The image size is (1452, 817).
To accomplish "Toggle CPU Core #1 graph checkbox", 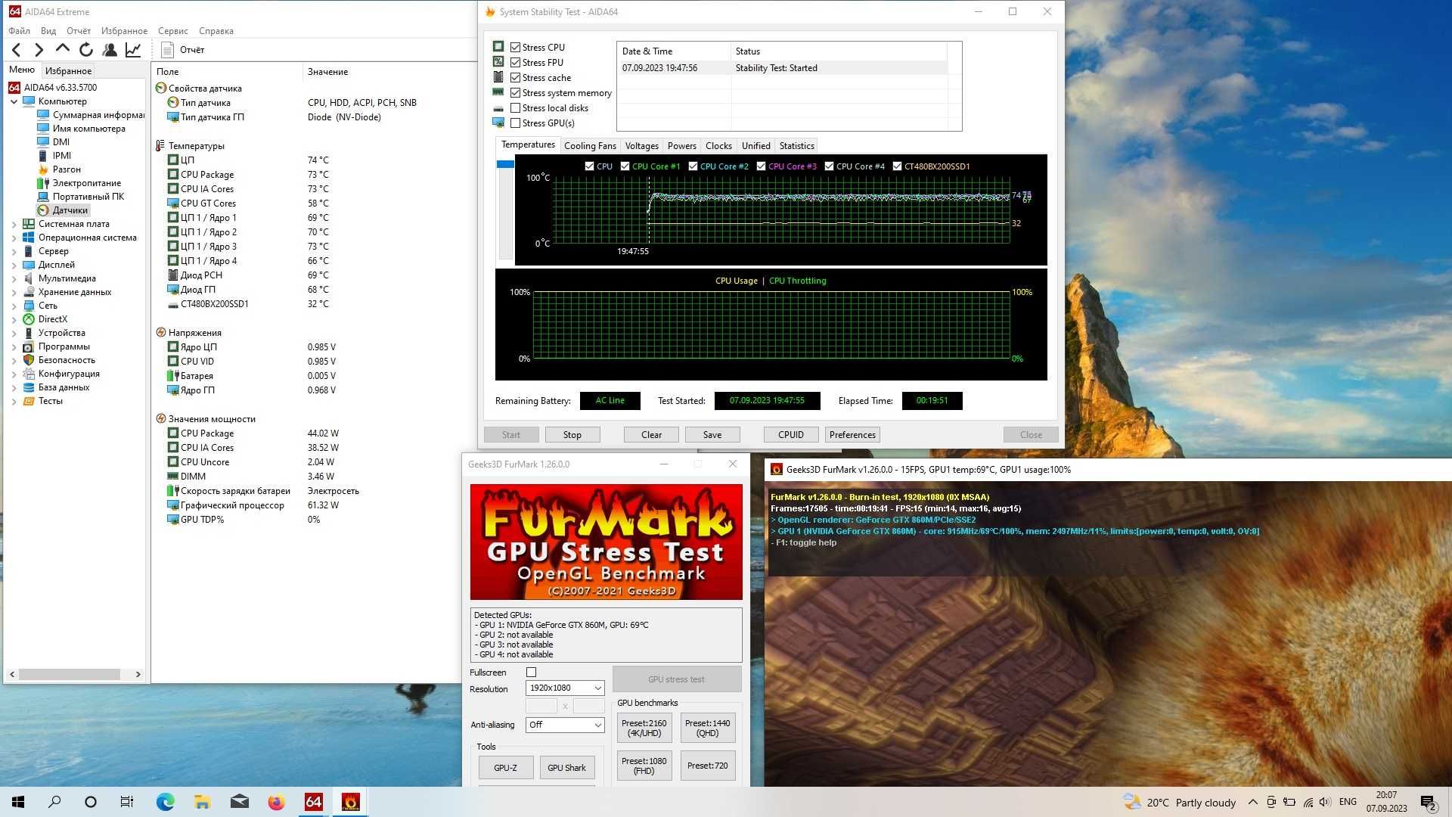I will (625, 166).
